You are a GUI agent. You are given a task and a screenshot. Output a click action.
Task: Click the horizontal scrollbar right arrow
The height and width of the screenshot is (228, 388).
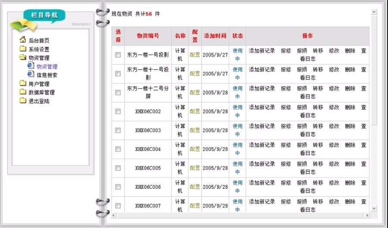pyautogui.click(x=367, y=215)
